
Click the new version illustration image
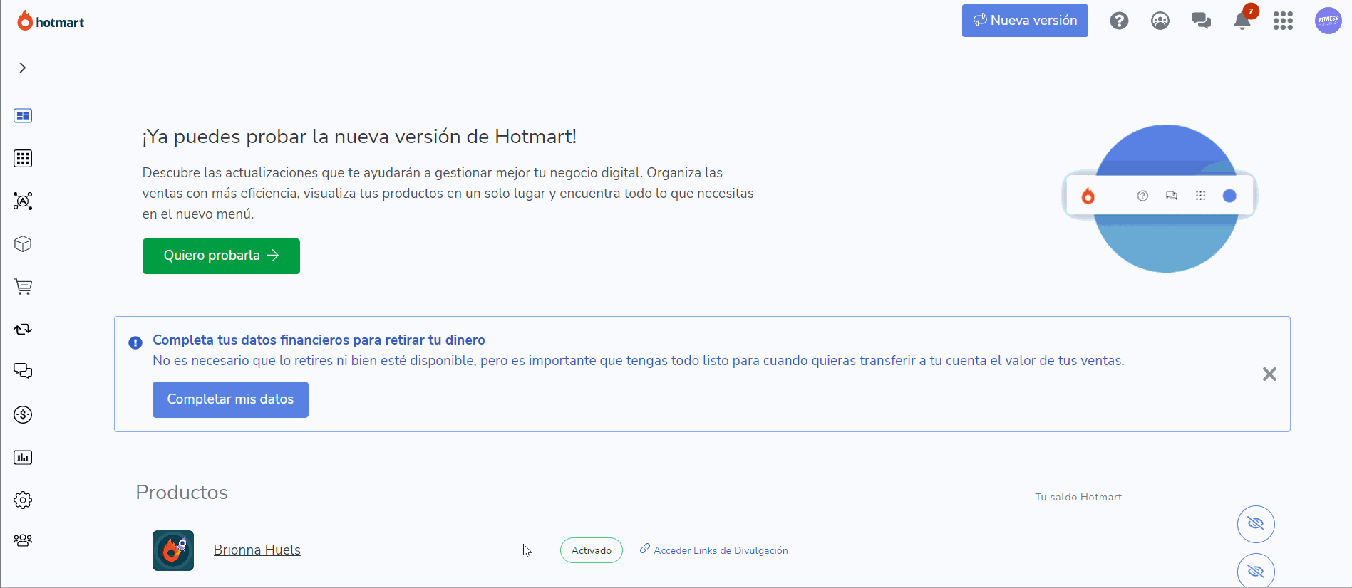1160,198
